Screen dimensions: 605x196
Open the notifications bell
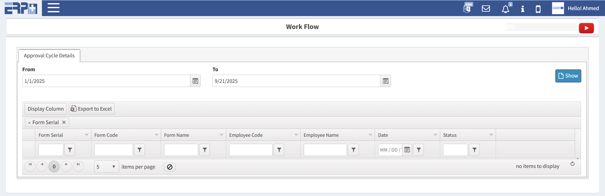[505, 9]
